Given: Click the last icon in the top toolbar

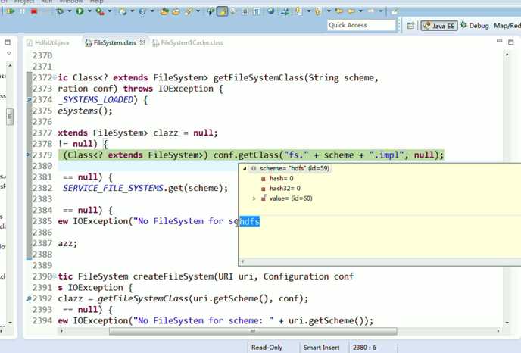Looking at the screenshot, I should [x=395, y=11].
